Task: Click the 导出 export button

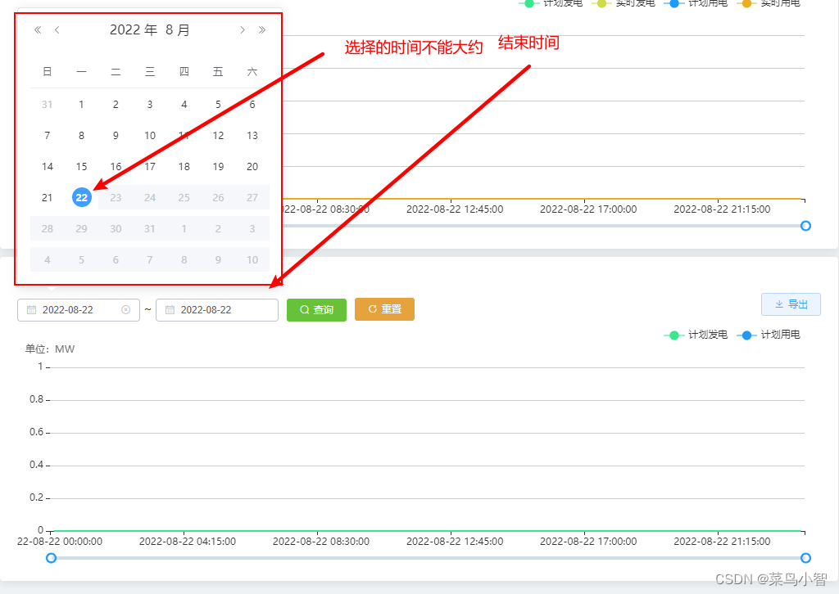Action: point(791,304)
